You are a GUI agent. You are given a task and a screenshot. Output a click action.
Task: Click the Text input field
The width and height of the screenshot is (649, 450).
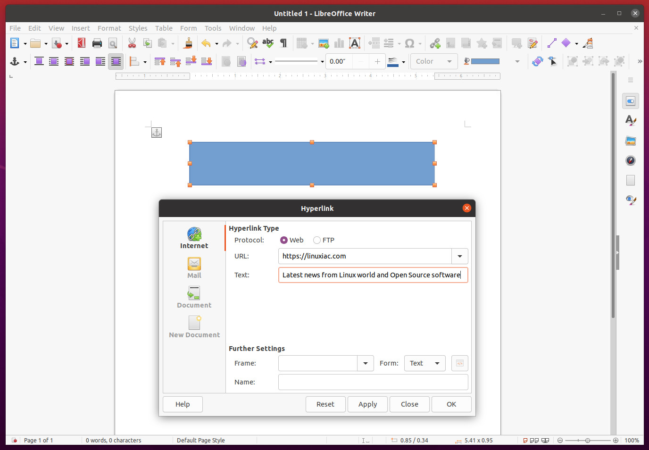tap(373, 275)
